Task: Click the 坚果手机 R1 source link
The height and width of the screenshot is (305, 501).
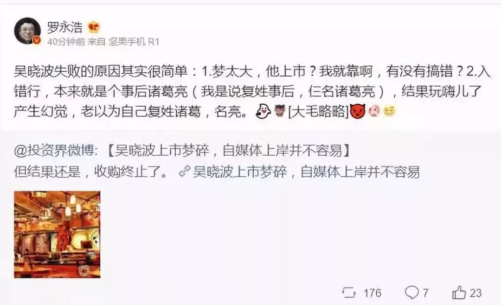Action: pyautogui.click(x=134, y=42)
